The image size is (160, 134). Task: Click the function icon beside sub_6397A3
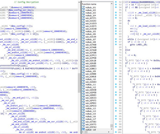coord(83,127)
